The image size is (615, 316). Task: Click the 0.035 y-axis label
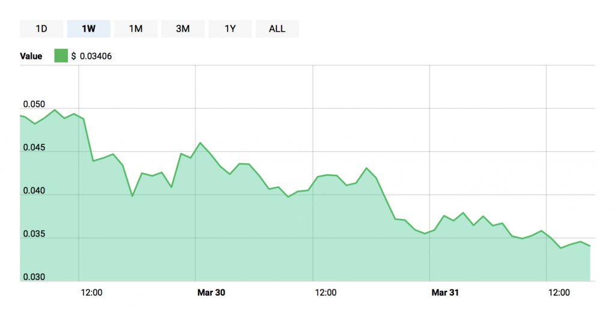pos(34,234)
